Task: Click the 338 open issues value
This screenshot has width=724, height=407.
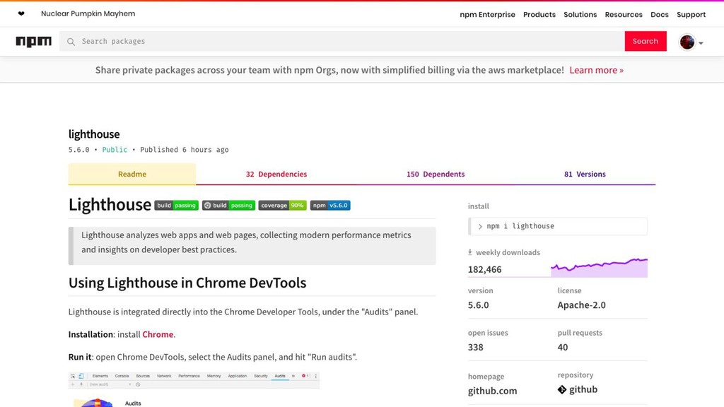Action: click(x=476, y=348)
